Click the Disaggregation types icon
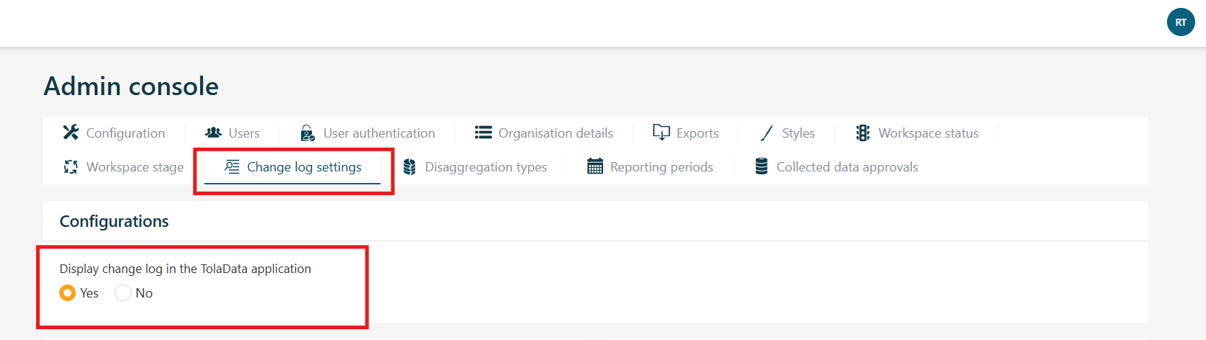1206x340 pixels. click(409, 167)
